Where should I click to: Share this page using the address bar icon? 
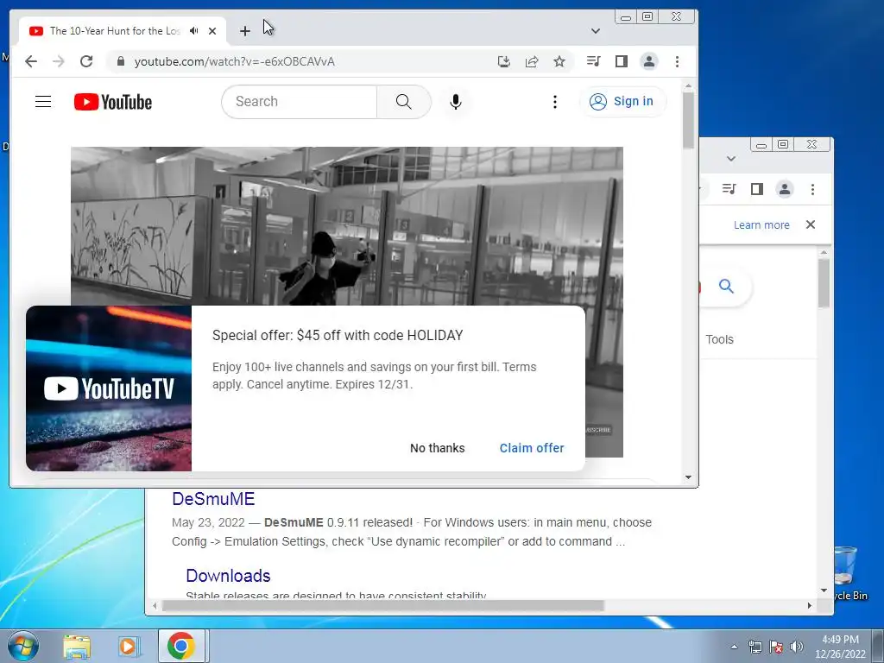click(532, 61)
